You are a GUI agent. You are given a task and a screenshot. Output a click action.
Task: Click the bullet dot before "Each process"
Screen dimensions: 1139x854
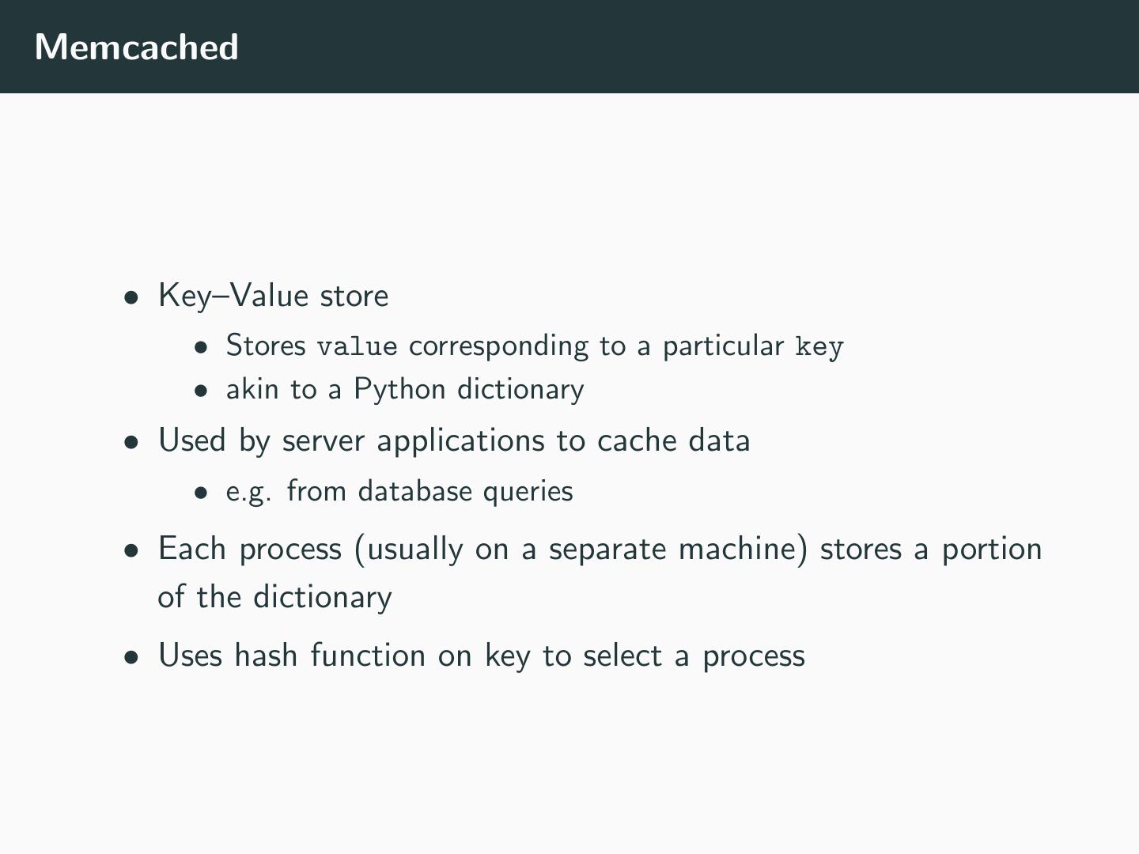click(x=131, y=552)
